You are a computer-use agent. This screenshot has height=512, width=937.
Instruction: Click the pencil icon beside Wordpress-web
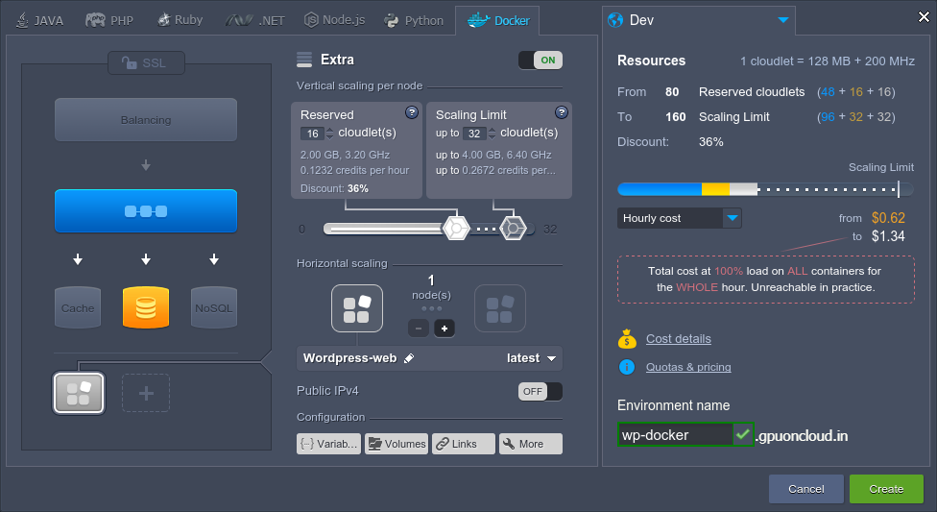[409, 358]
